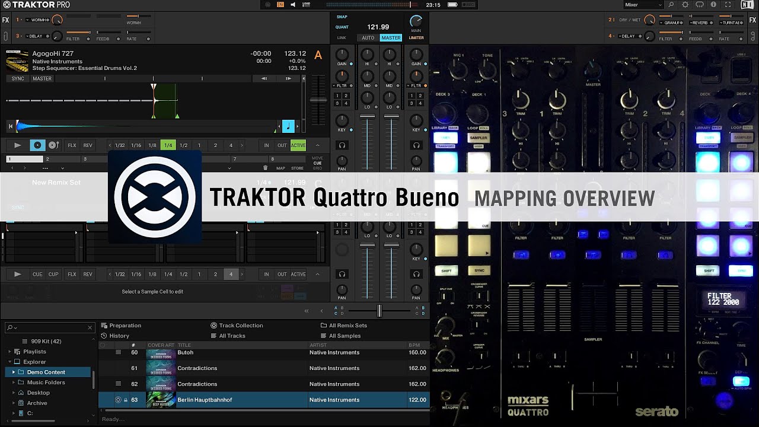
Task: Click the blue cue button on deck A
Action: click(x=37, y=145)
